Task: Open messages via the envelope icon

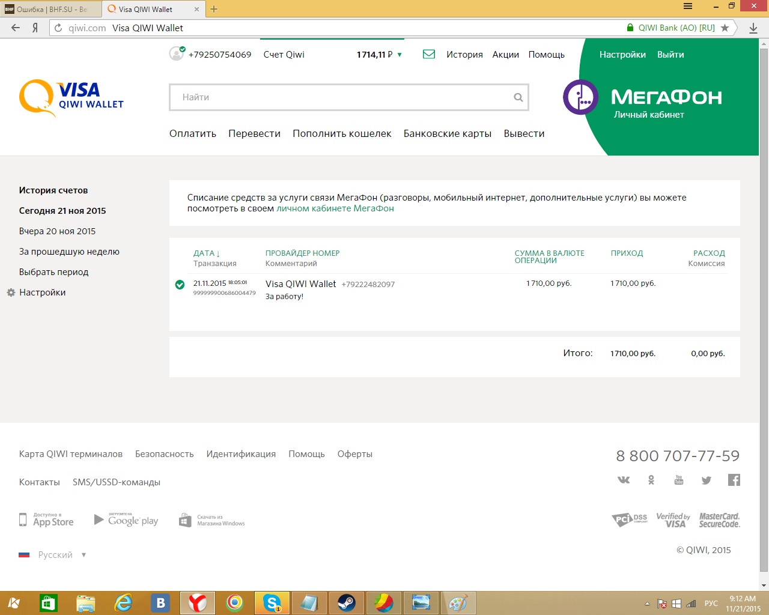Action: pos(429,54)
